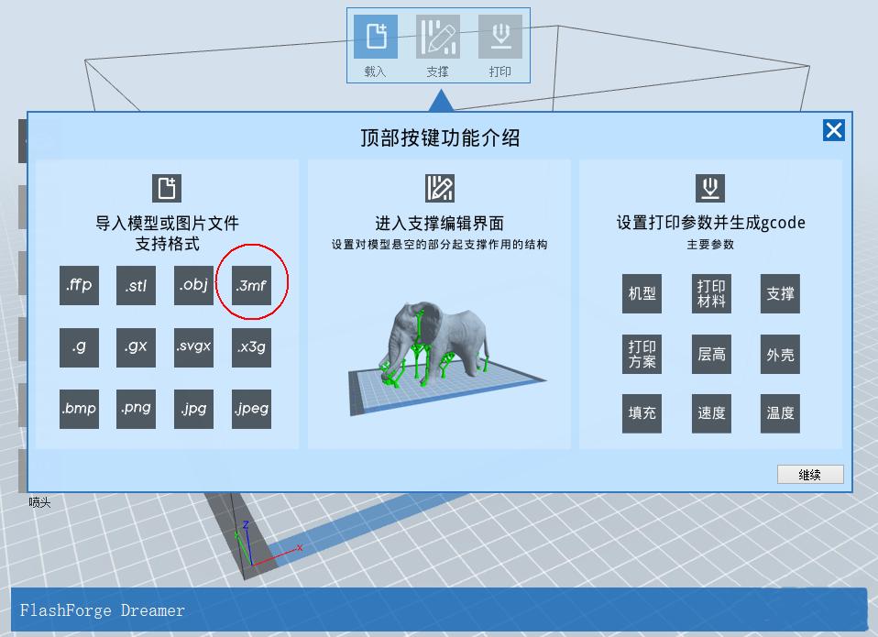Select the 速度 speed parameter button
The width and height of the screenshot is (878, 637).
[711, 413]
